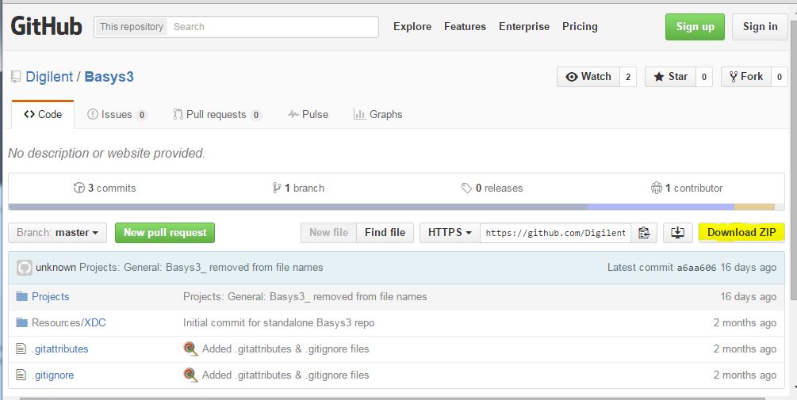The height and width of the screenshot is (400, 797).
Task: Open Pricing in the top navigation
Action: pos(580,26)
